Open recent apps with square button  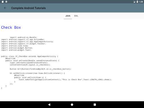95,105
